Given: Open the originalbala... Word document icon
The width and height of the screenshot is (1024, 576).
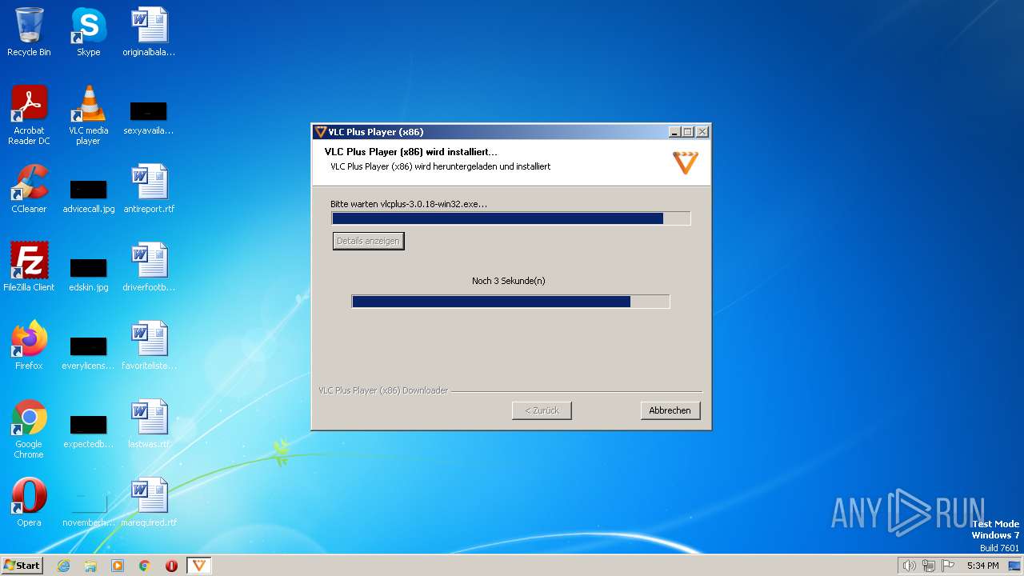Looking at the screenshot, I should [x=149, y=32].
